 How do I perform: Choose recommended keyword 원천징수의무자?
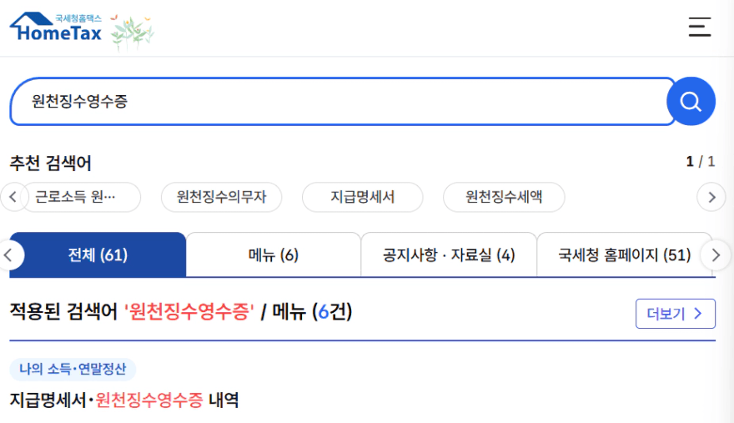(221, 197)
